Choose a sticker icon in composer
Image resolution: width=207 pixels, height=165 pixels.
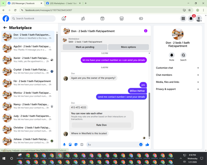click(x=76, y=144)
